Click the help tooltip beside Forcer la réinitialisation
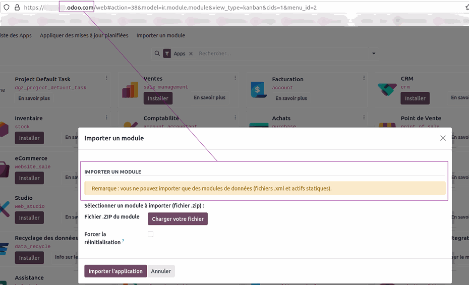The image size is (469, 285). pyautogui.click(x=123, y=241)
